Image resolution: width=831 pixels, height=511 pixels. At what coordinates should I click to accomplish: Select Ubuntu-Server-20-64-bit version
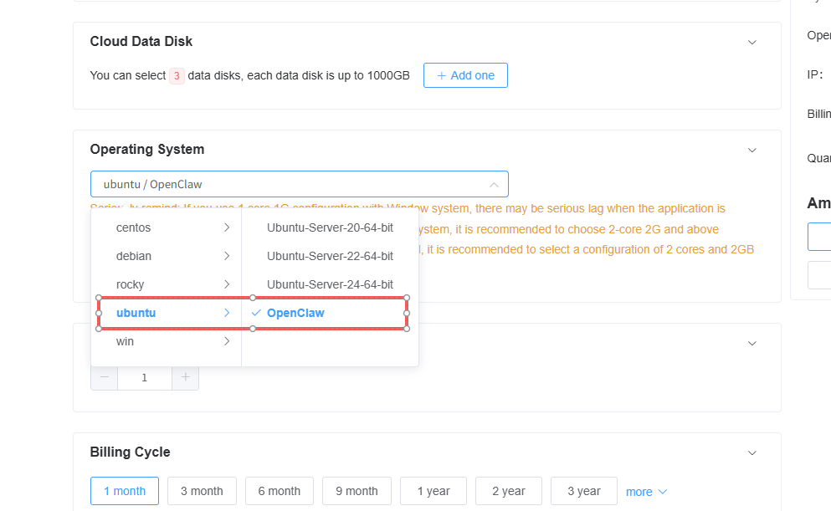click(x=330, y=227)
